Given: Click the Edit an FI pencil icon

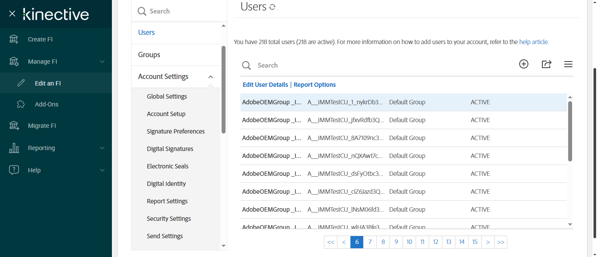Looking at the screenshot, I should pyautogui.click(x=21, y=83).
